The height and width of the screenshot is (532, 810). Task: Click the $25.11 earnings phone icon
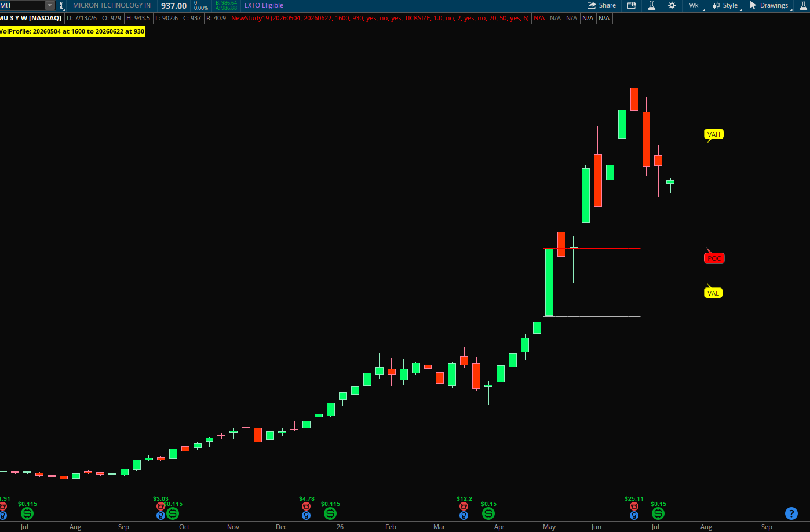(x=634, y=507)
